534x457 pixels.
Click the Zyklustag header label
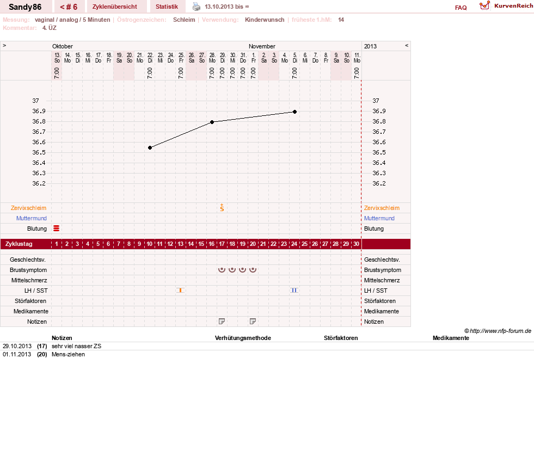19,244
